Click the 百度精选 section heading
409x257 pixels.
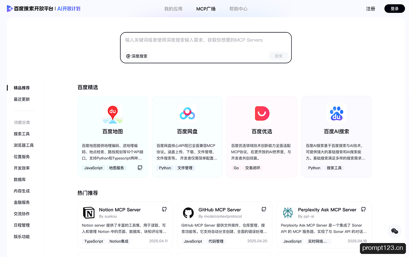(88, 87)
